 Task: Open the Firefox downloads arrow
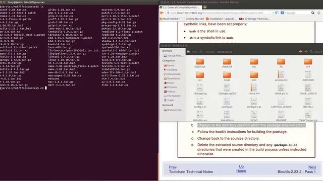(319, 13)
